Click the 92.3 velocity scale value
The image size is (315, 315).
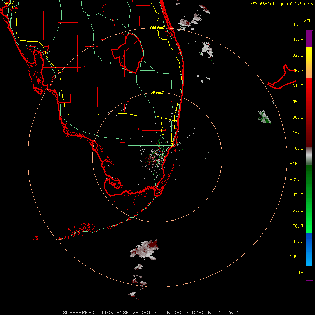pos(298,55)
